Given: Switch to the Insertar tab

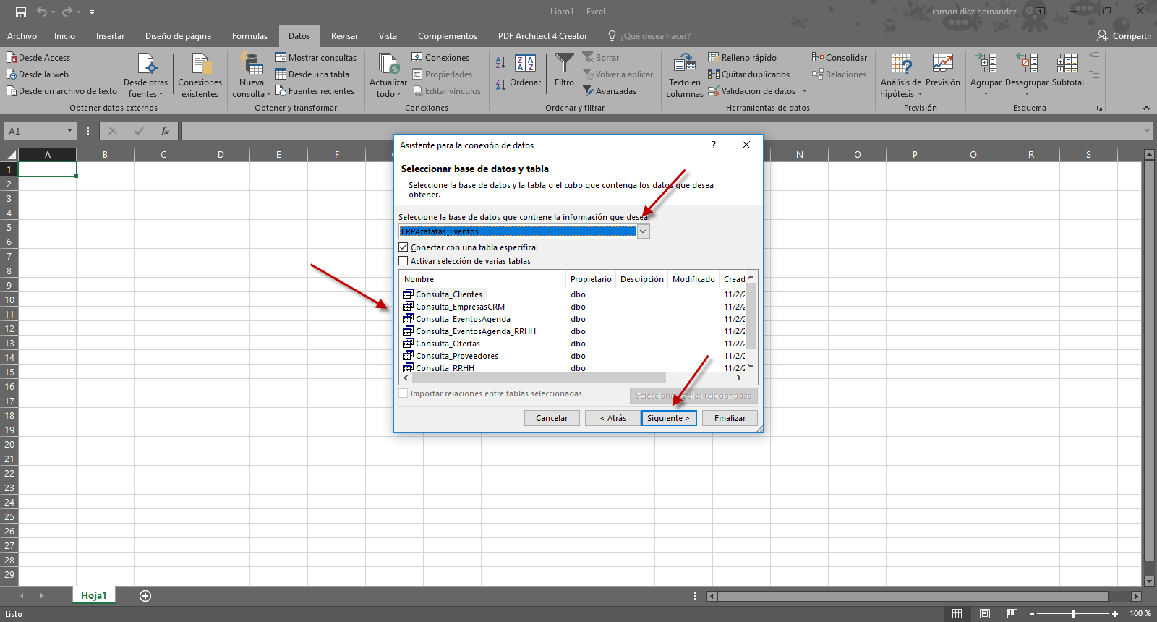Looking at the screenshot, I should point(110,36).
